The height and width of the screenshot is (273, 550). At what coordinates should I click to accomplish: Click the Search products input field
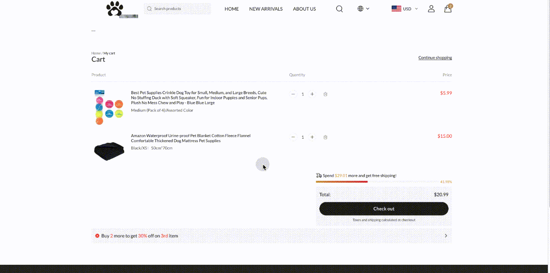click(180, 9)
